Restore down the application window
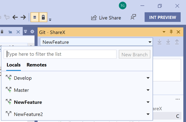This screenshot has width=186, height=122. pos(160,6)
